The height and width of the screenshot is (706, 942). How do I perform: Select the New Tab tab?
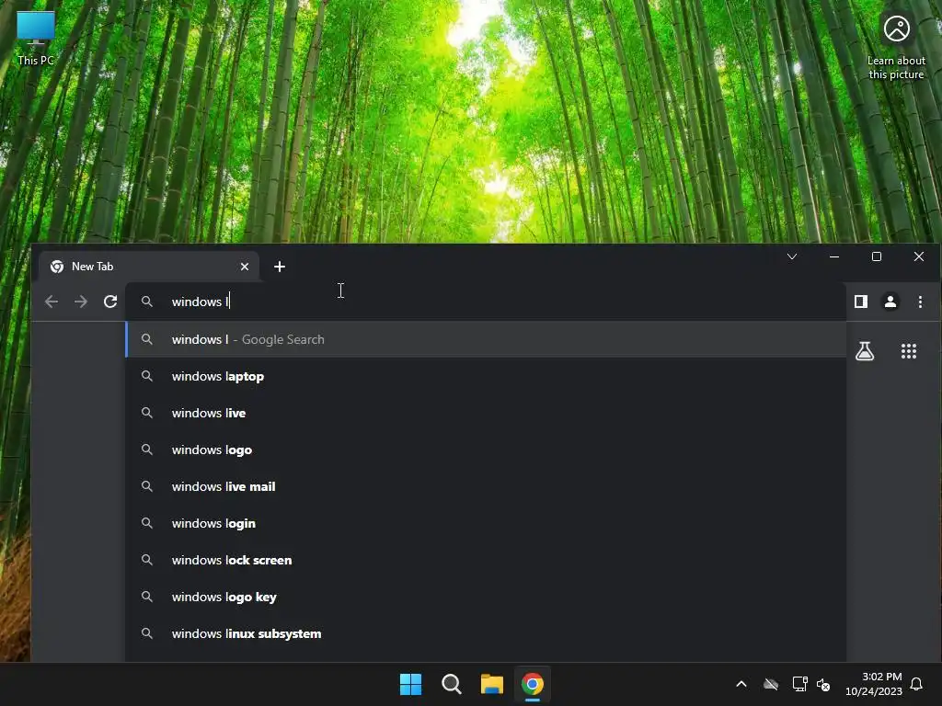tap(149, 267)
